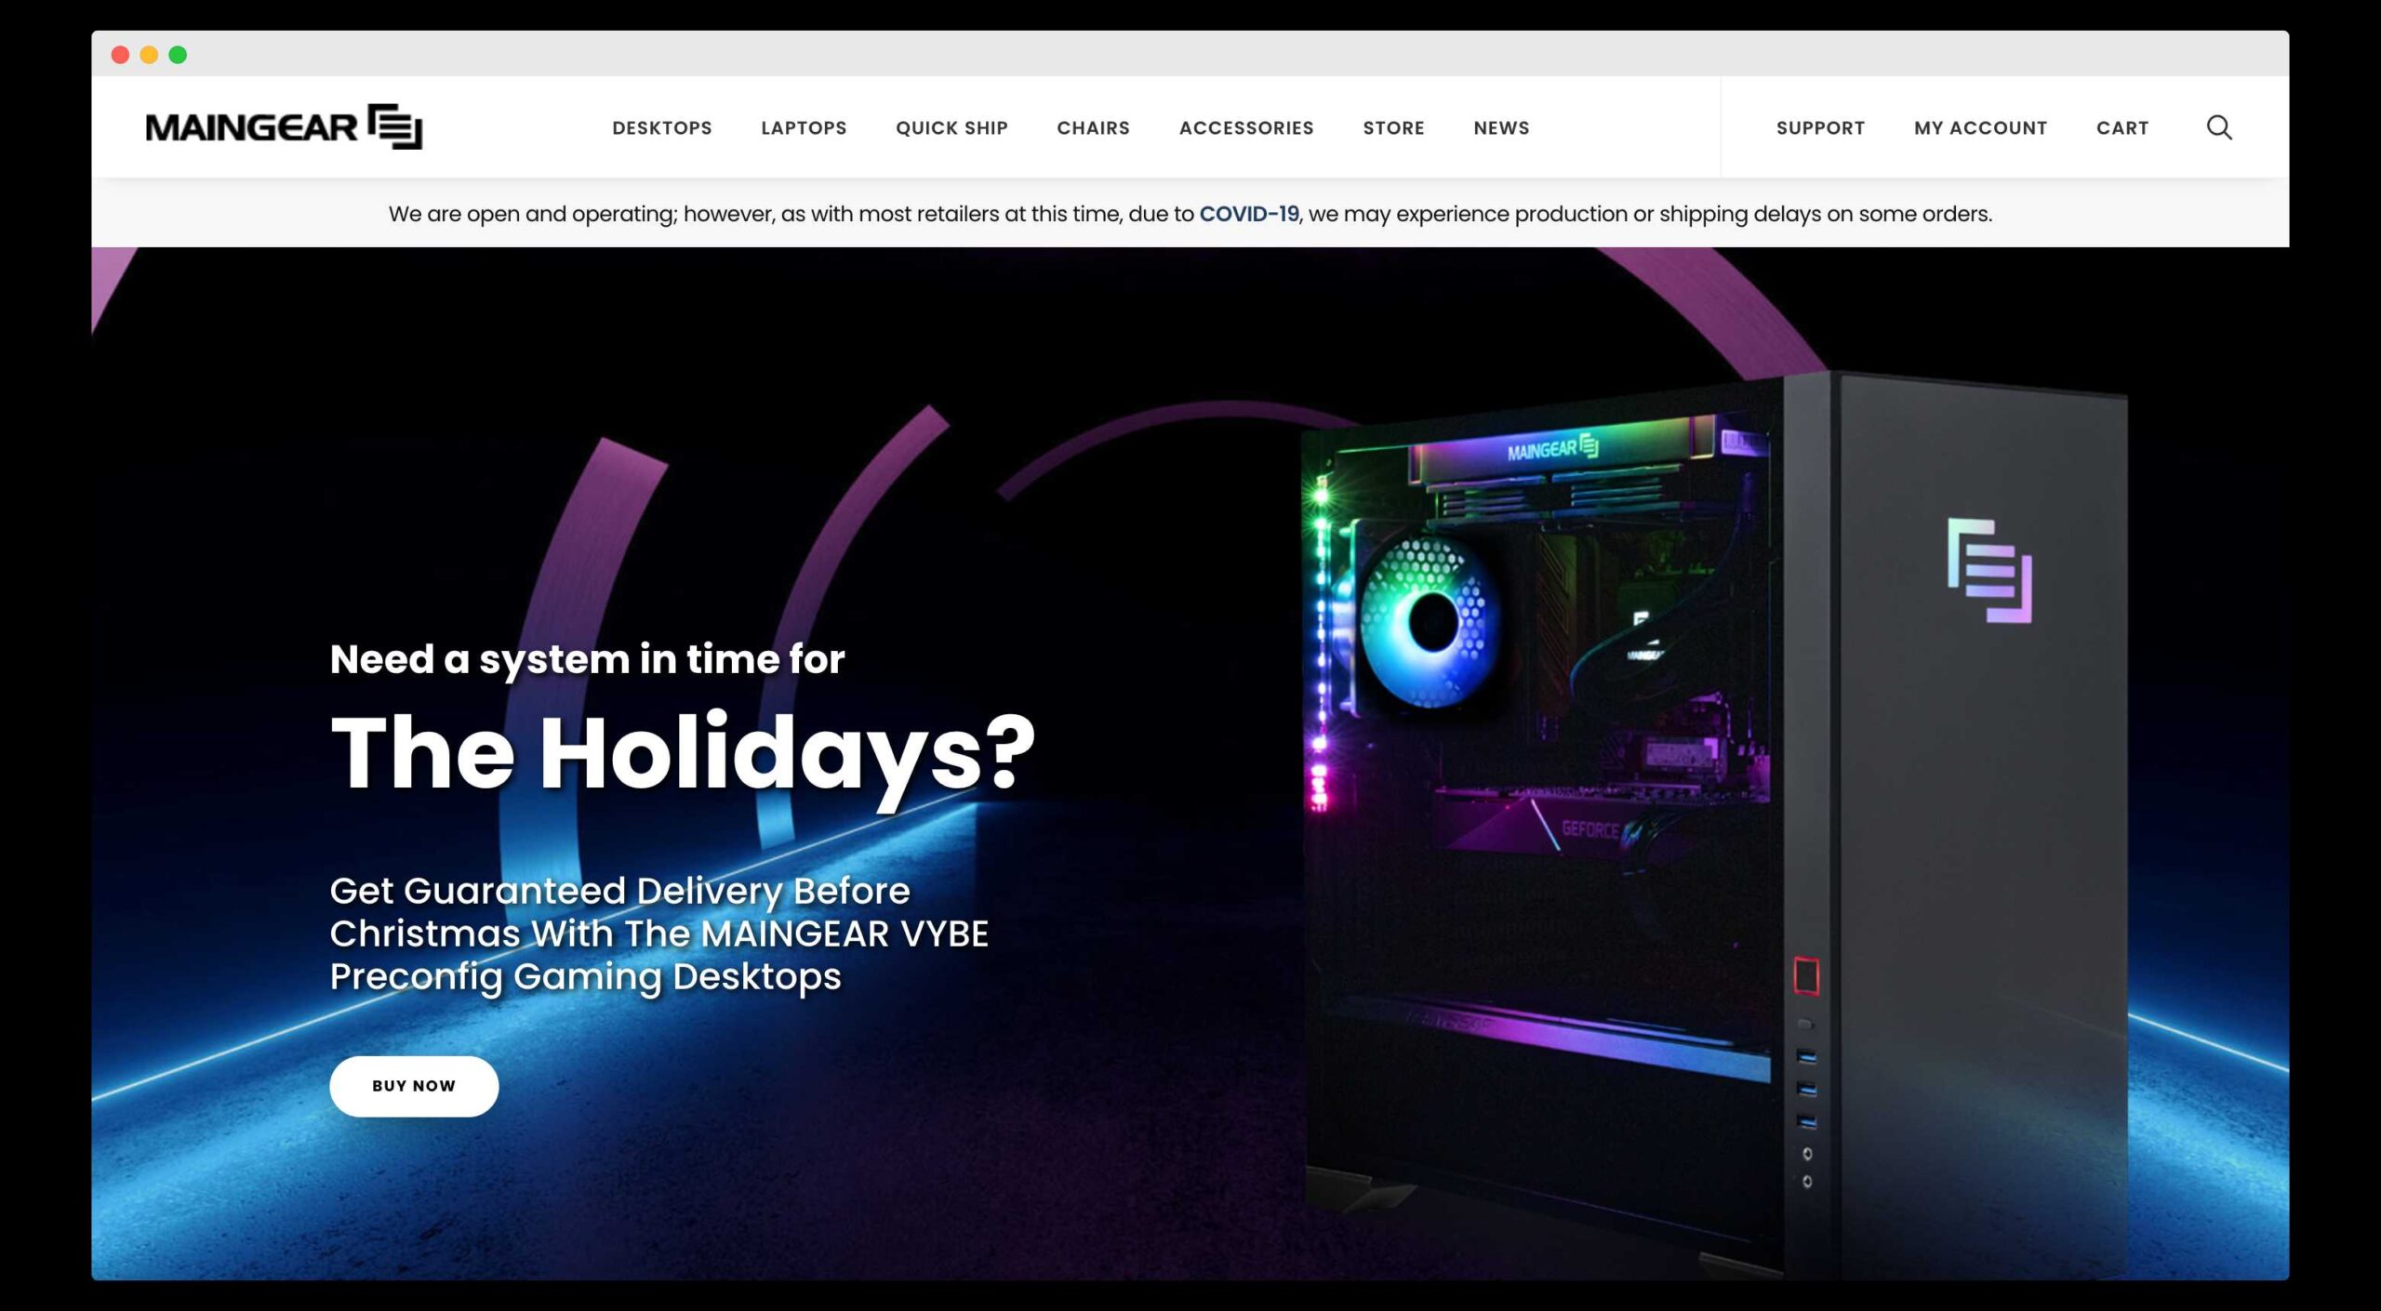Select the NEWS navigation tab
Viewport: 2381px width, 1311px height.
click(x=1501, y=127)
